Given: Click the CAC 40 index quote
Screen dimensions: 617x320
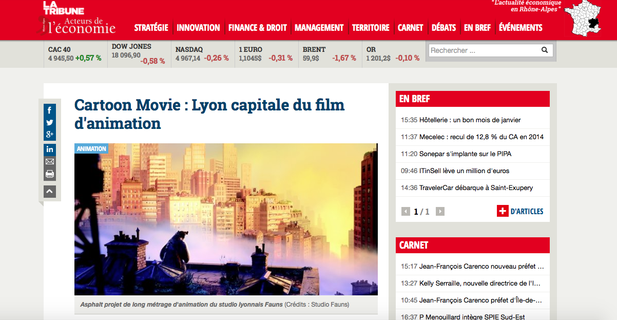Looking at the screenshot, I should click(75, 54).
